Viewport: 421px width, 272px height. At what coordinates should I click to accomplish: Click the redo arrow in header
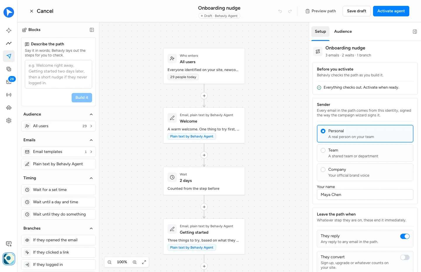click(x=290, y=11)
